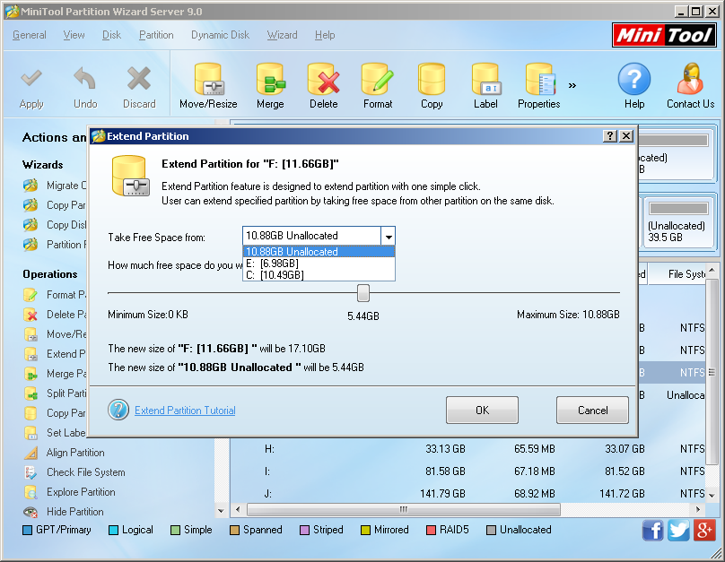Open the General menu
This screenshot has width=725, height=562.
29,35
